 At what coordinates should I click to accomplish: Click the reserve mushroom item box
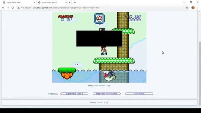pyautogui.click(x=99, y=19)
